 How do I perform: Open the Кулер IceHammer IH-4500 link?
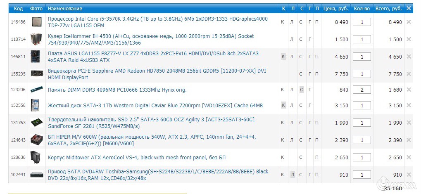[x=151, y=40]
